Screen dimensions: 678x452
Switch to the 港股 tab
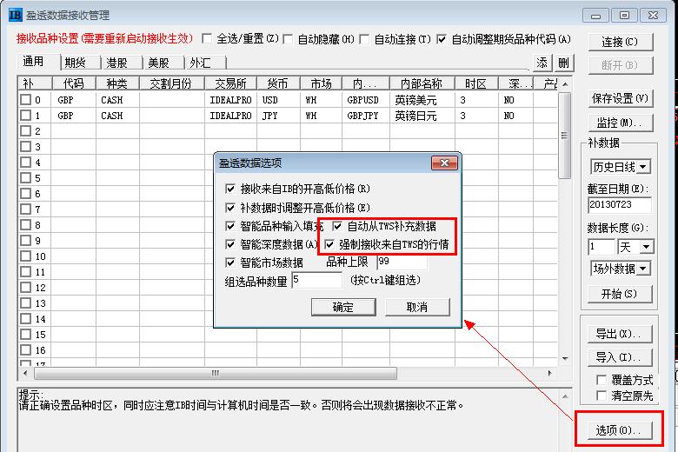pos(123,63)
